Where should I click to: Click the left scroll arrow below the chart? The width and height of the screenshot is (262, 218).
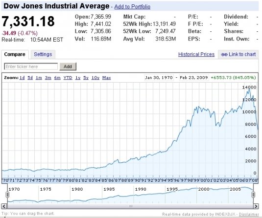coord(4,206)
